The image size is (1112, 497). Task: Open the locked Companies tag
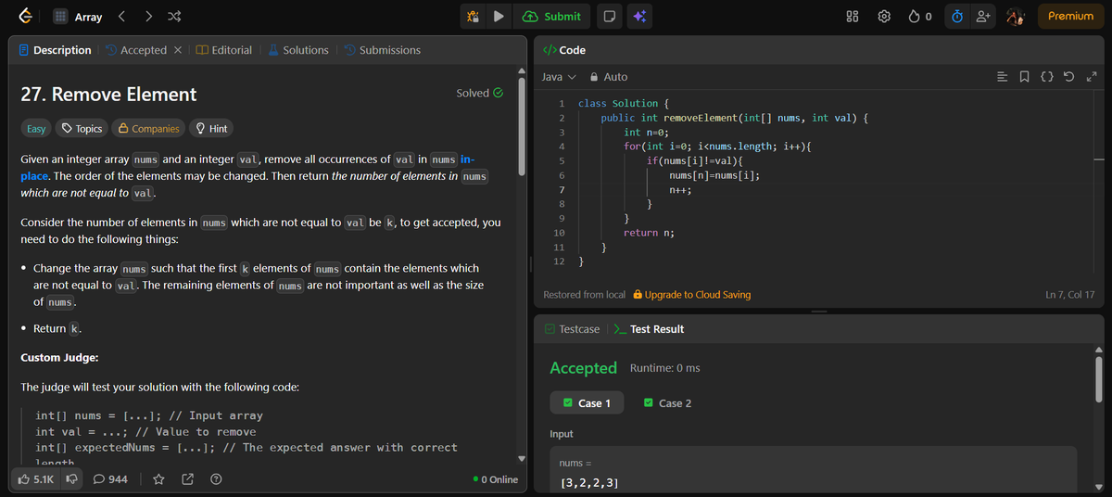tap(149, 129)
